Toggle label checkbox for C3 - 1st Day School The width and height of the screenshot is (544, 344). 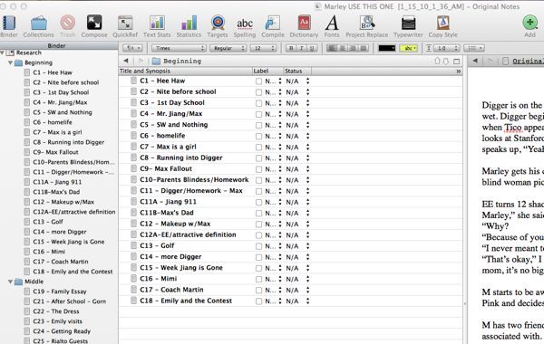258,103
